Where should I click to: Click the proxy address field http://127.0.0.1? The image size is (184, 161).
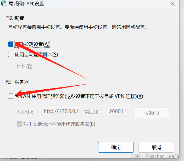pyautogui.click(x=62, y=112)
